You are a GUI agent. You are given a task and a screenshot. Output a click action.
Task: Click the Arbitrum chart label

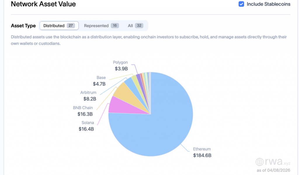click(x=88, y=92)
